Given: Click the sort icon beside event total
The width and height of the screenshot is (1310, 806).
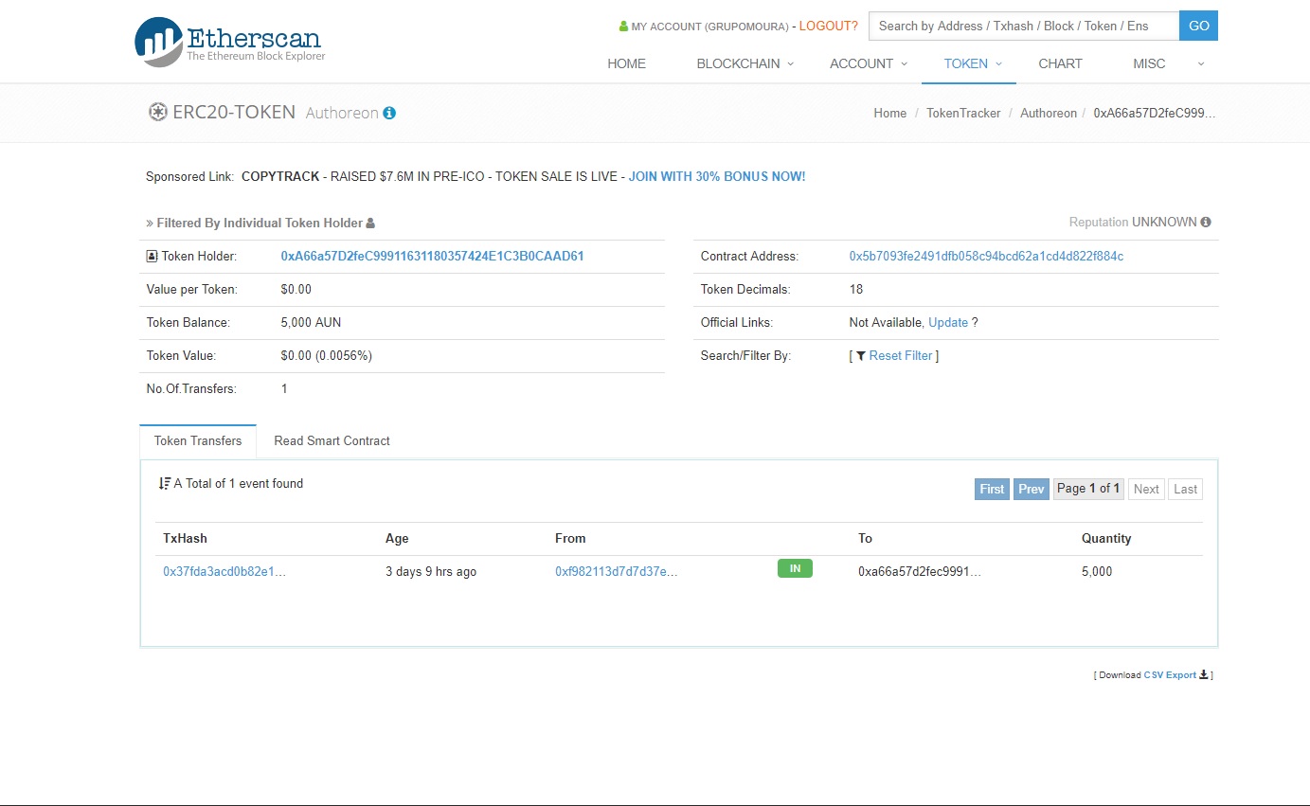Looking at the screenshot, I should tap(165, 483).
